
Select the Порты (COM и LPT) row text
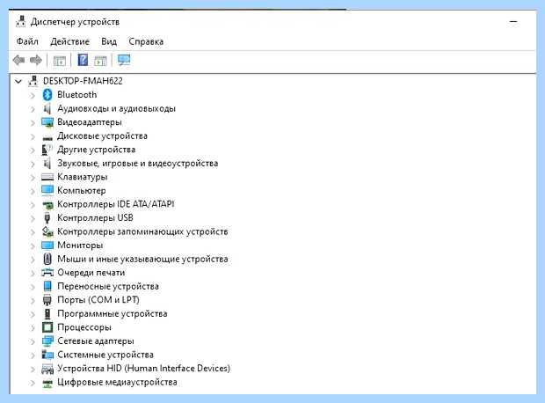[x=98, y=300]
